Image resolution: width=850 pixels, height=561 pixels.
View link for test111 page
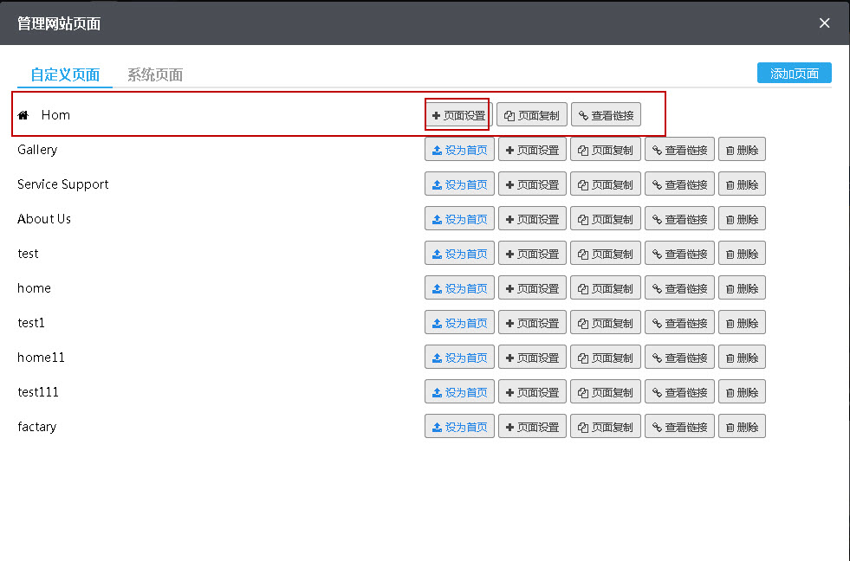[x=679, y=392]
